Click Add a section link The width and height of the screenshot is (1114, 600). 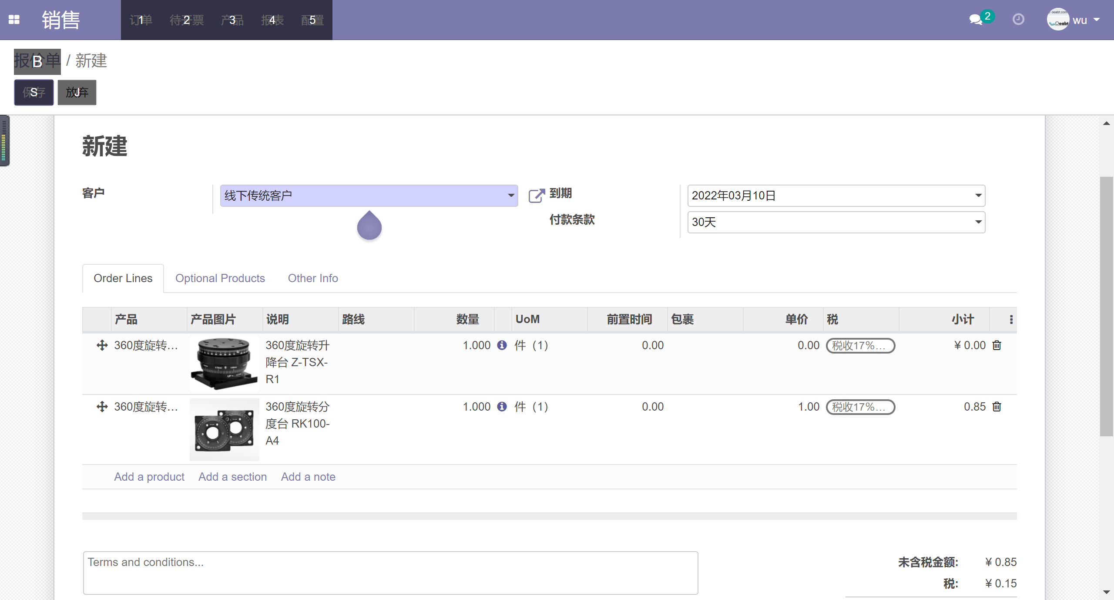(x=232, y=477)
